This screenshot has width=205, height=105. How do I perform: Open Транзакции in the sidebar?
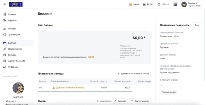pos(14,35)
